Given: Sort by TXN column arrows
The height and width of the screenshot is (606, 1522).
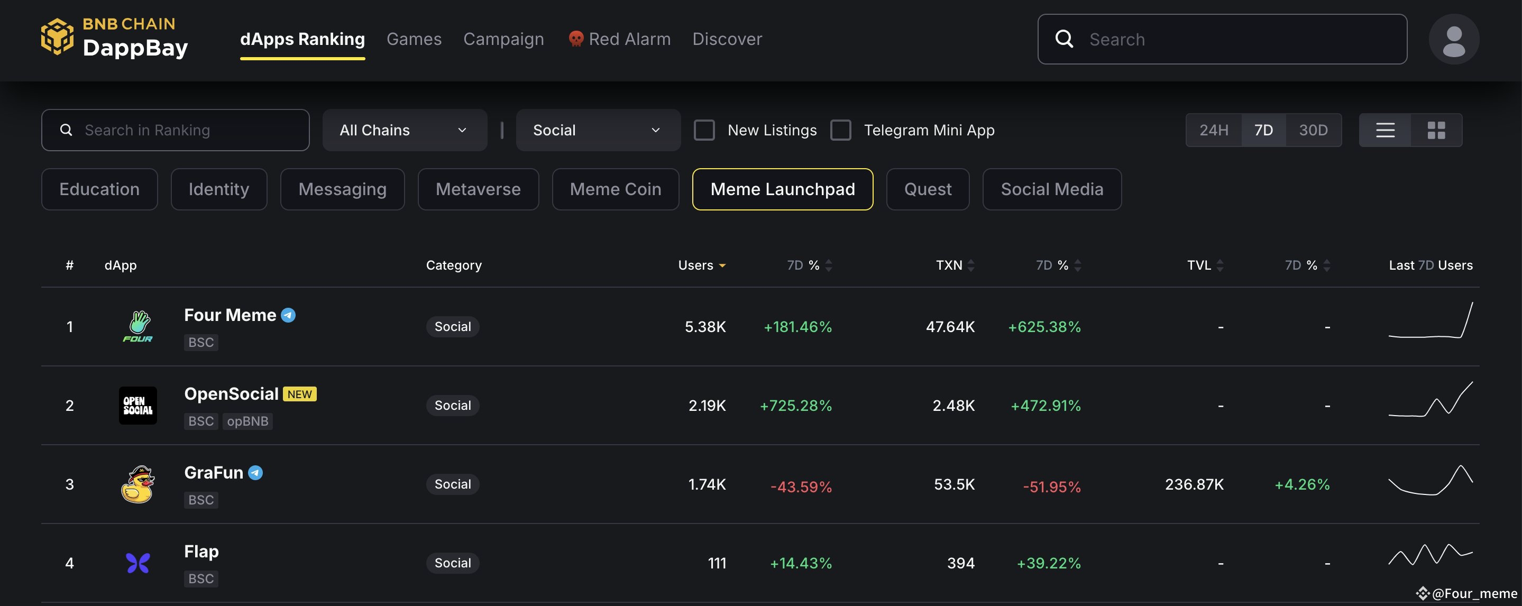Looking at the screenshot, I should [971, 265].
